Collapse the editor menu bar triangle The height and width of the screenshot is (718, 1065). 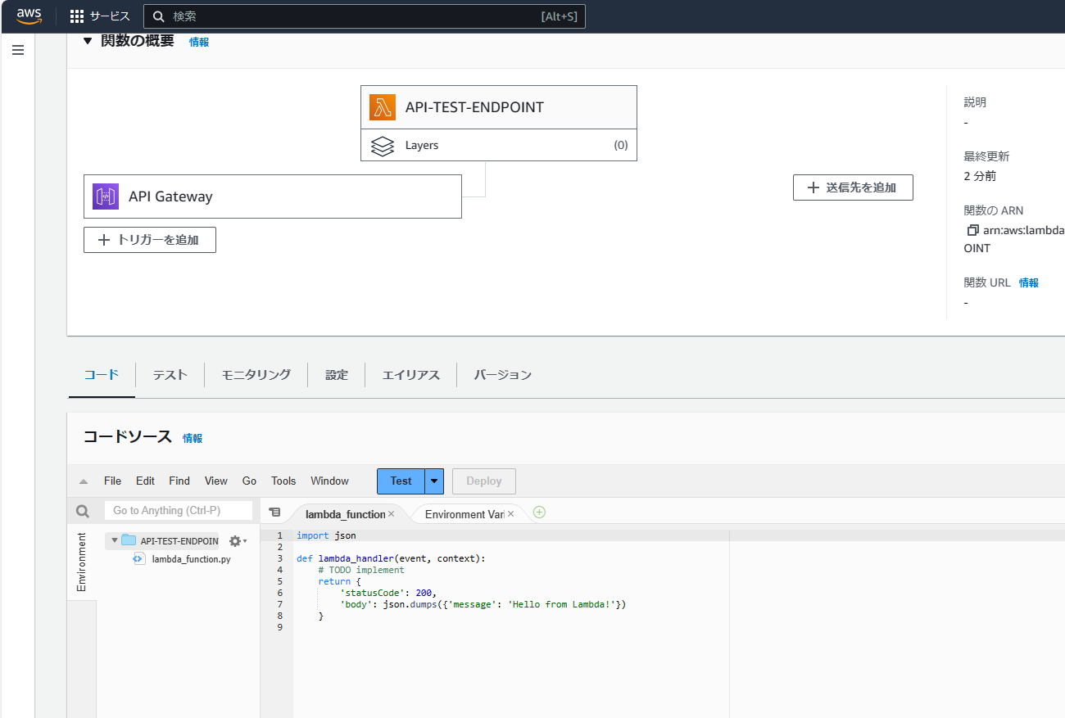(84, 481)
